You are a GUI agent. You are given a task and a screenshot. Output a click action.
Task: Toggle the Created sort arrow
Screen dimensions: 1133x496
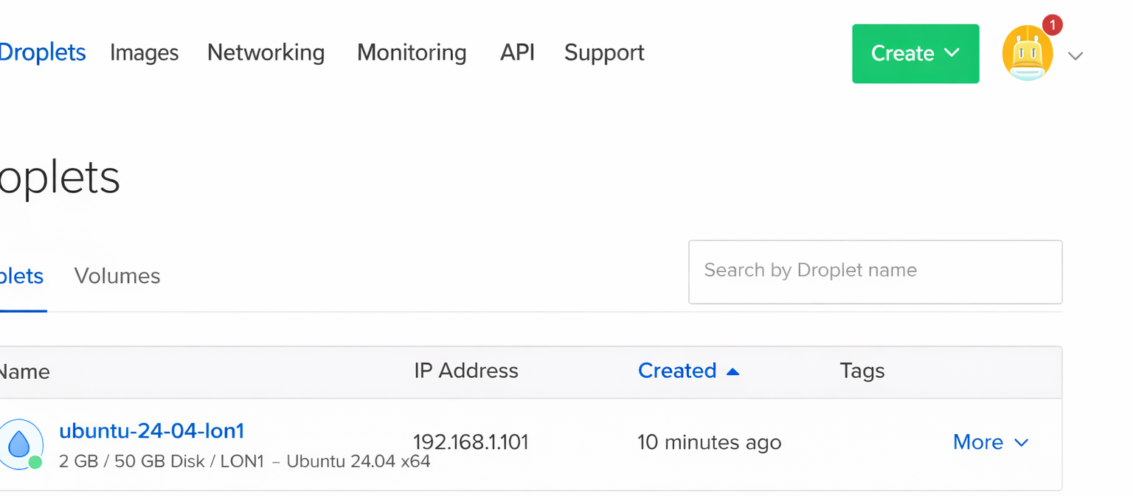coord(732,371)
